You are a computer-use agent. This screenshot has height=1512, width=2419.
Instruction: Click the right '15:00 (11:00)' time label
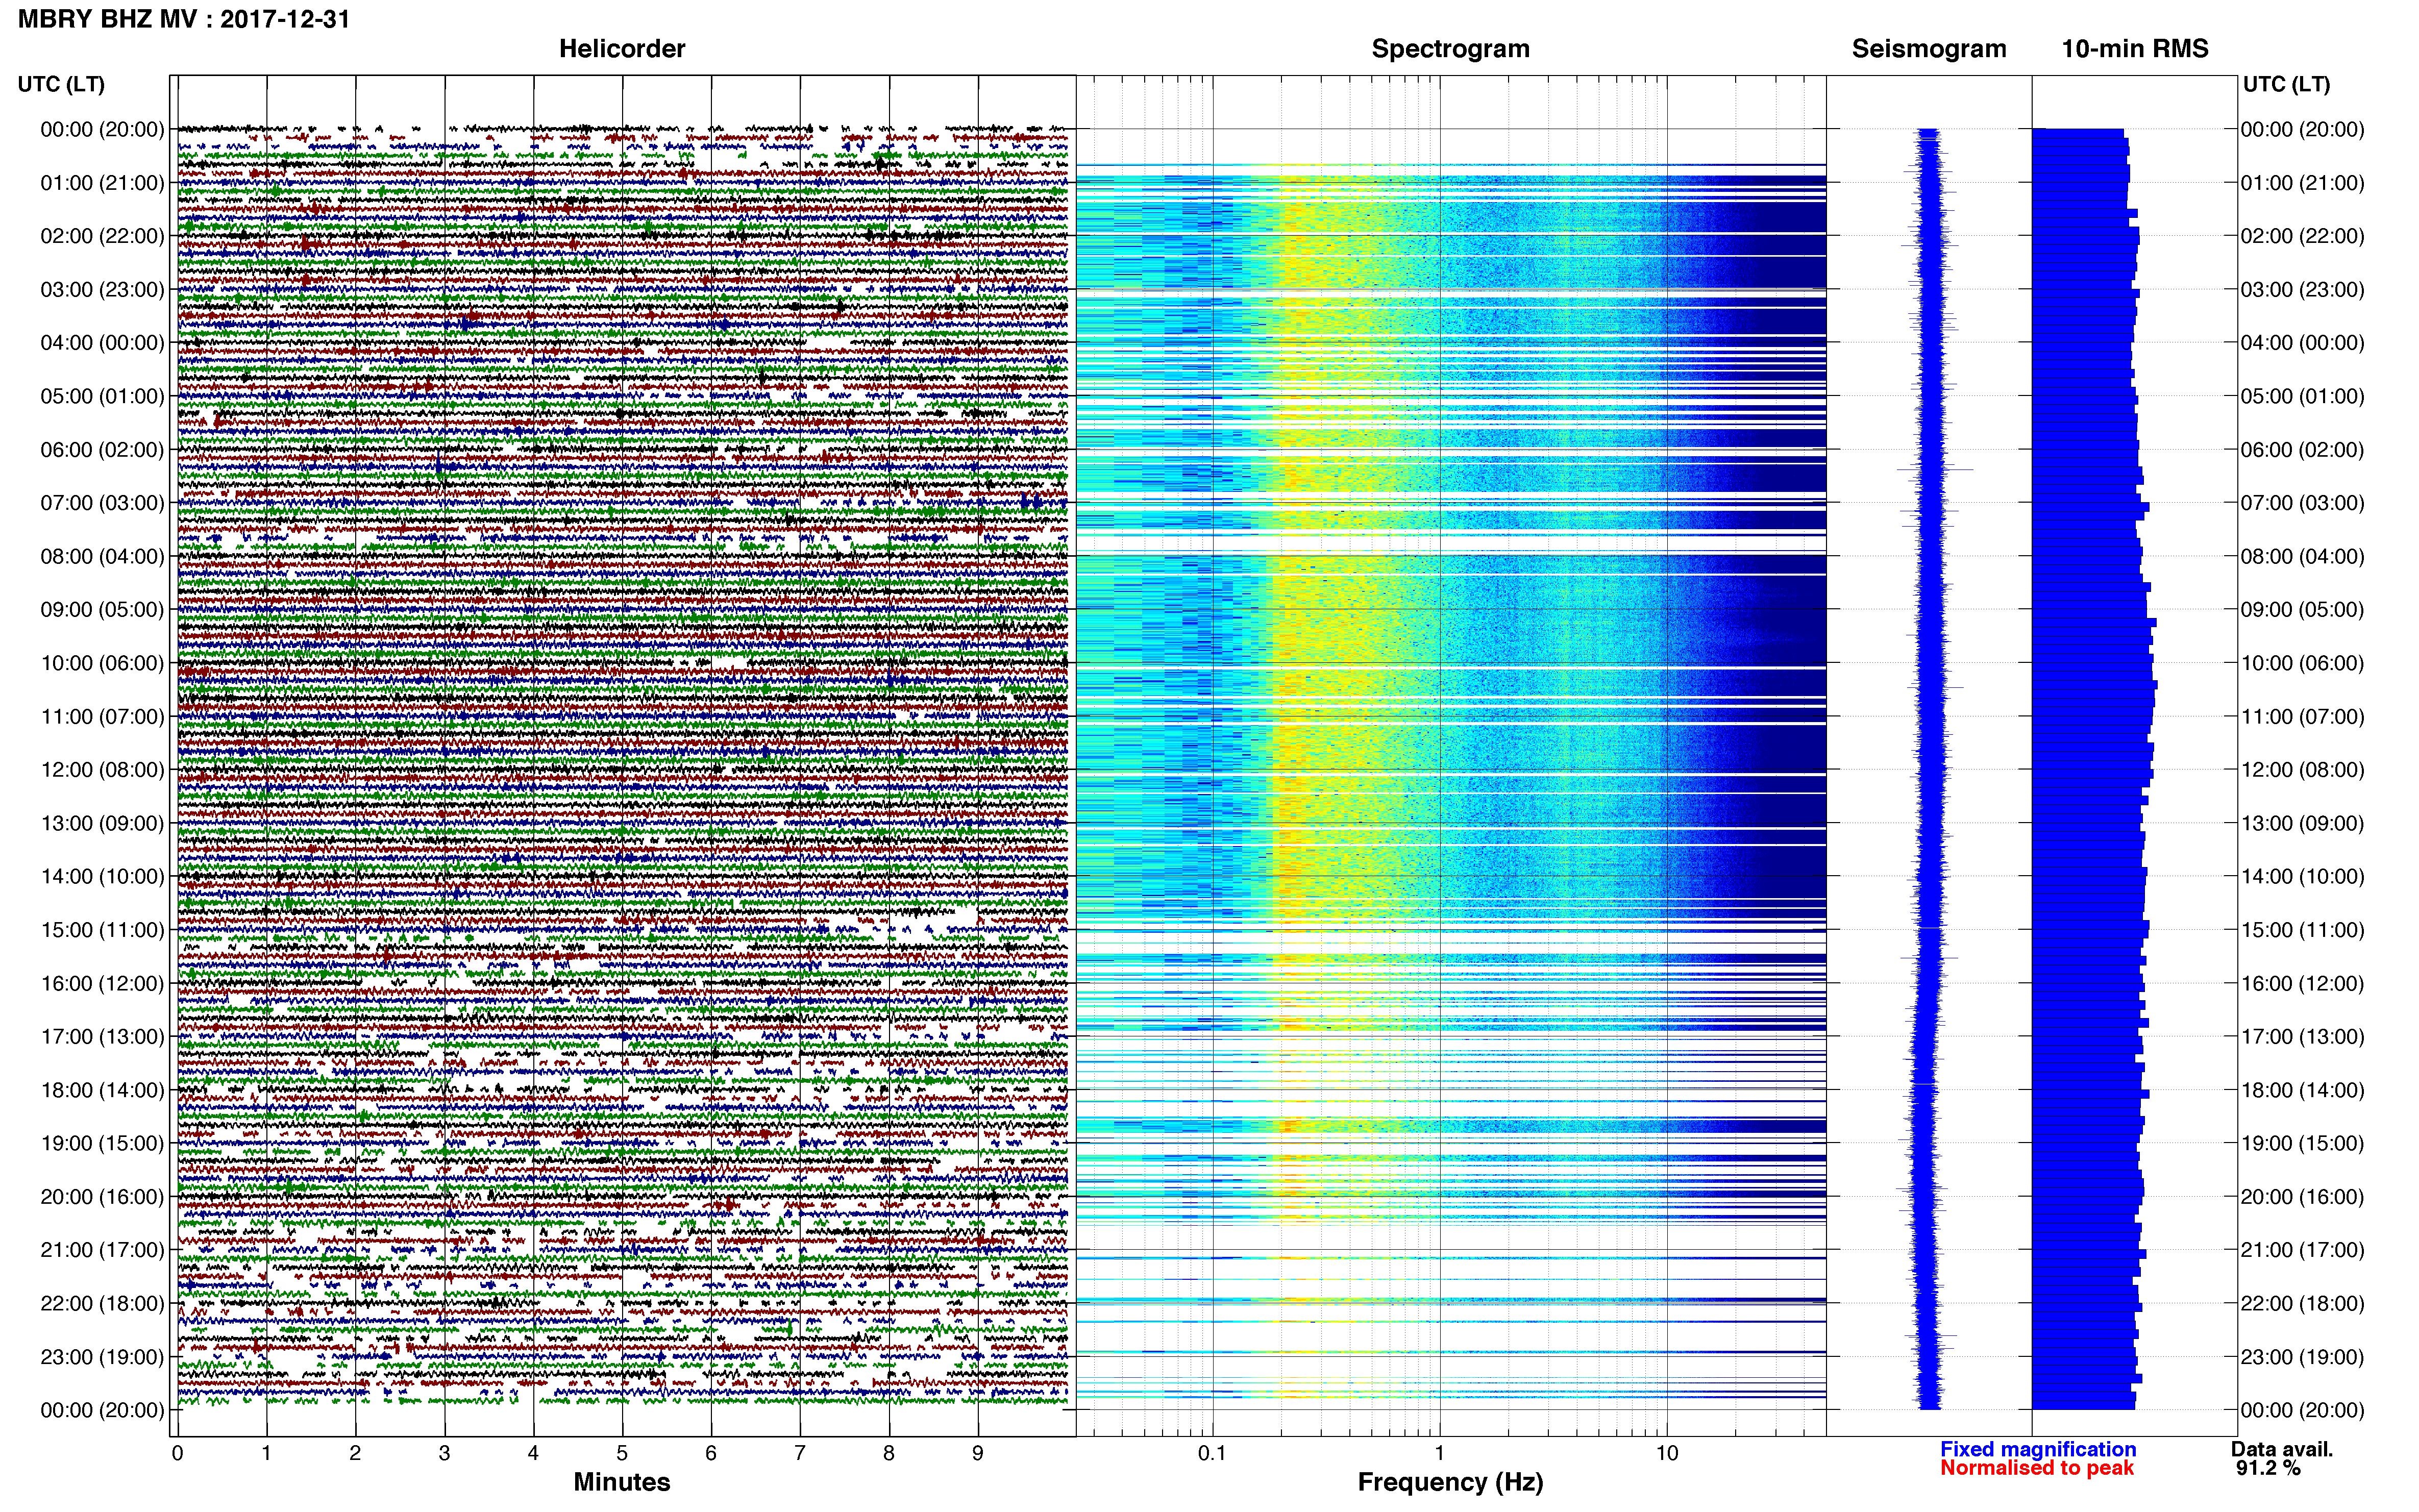click(2302, 930)
